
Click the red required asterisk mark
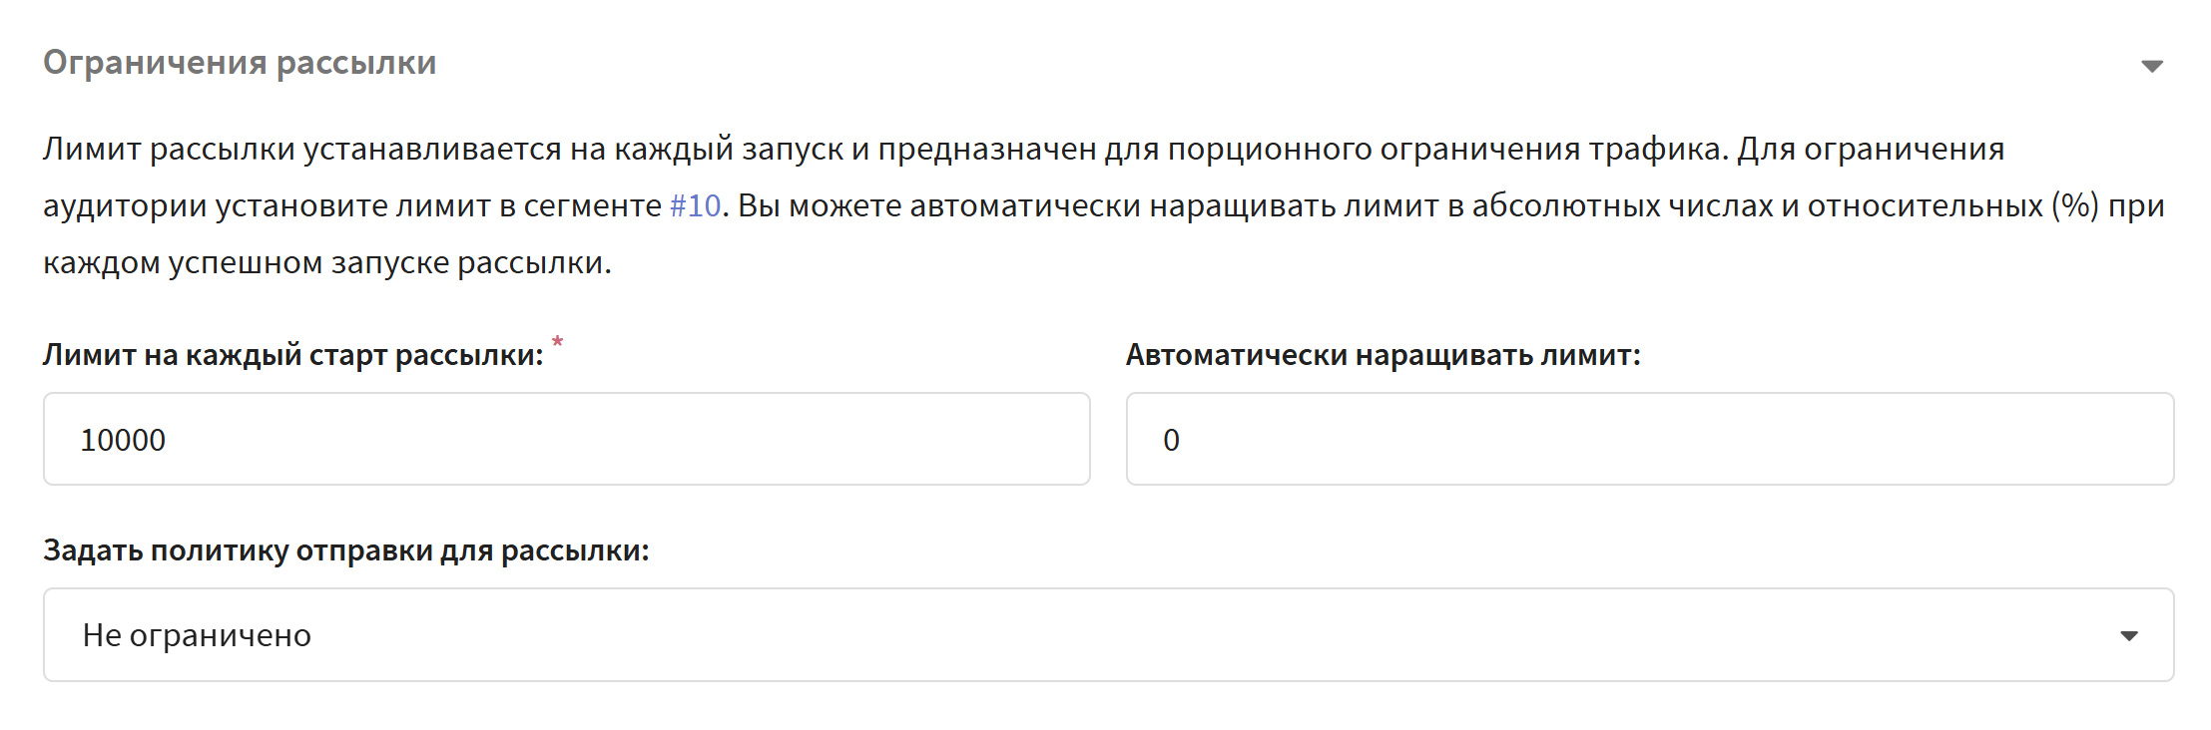tap(557, 343)
